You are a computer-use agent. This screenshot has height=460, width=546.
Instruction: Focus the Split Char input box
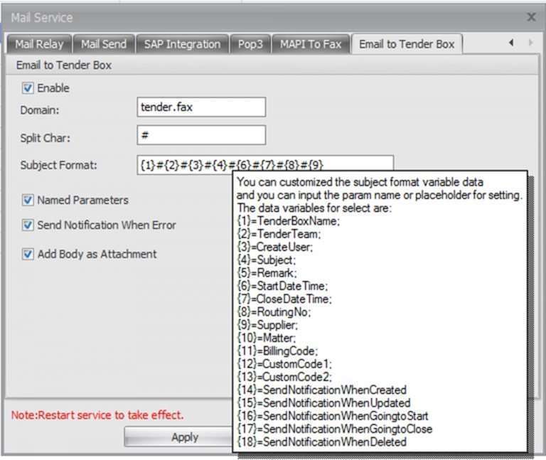[201, 135]
